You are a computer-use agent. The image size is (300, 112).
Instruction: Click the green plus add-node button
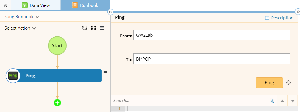pyautogui.click(x=57, y=103)
